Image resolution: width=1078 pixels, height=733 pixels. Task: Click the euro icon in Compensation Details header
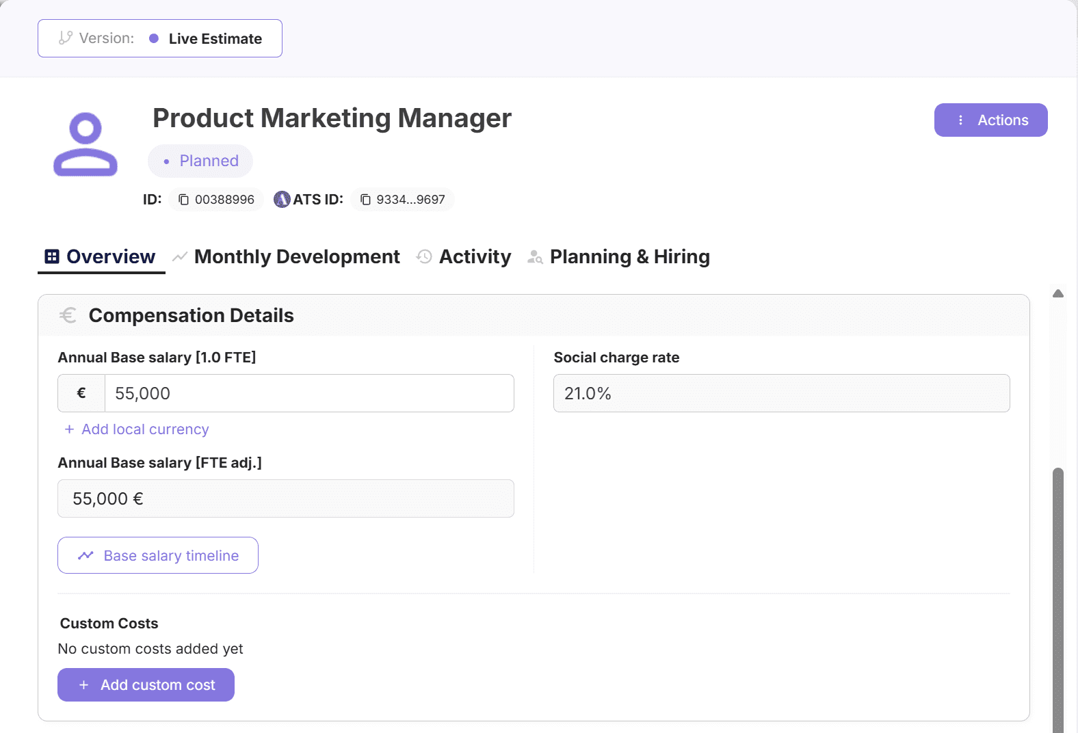coord(68,315)
